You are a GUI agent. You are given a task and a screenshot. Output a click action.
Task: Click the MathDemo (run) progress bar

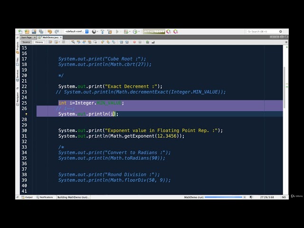pos(223,197)
